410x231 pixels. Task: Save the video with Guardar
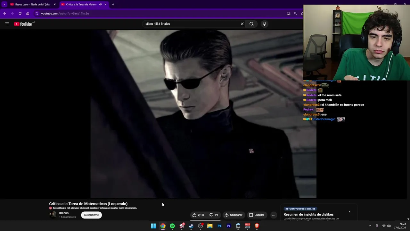[x=257, y=215]
